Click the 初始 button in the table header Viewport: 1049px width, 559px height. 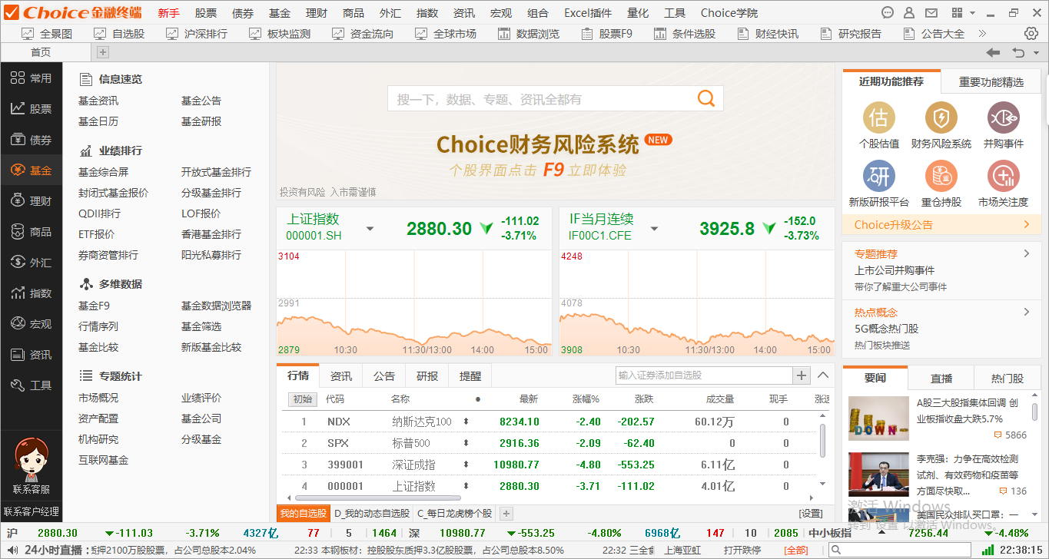[302, 399]
